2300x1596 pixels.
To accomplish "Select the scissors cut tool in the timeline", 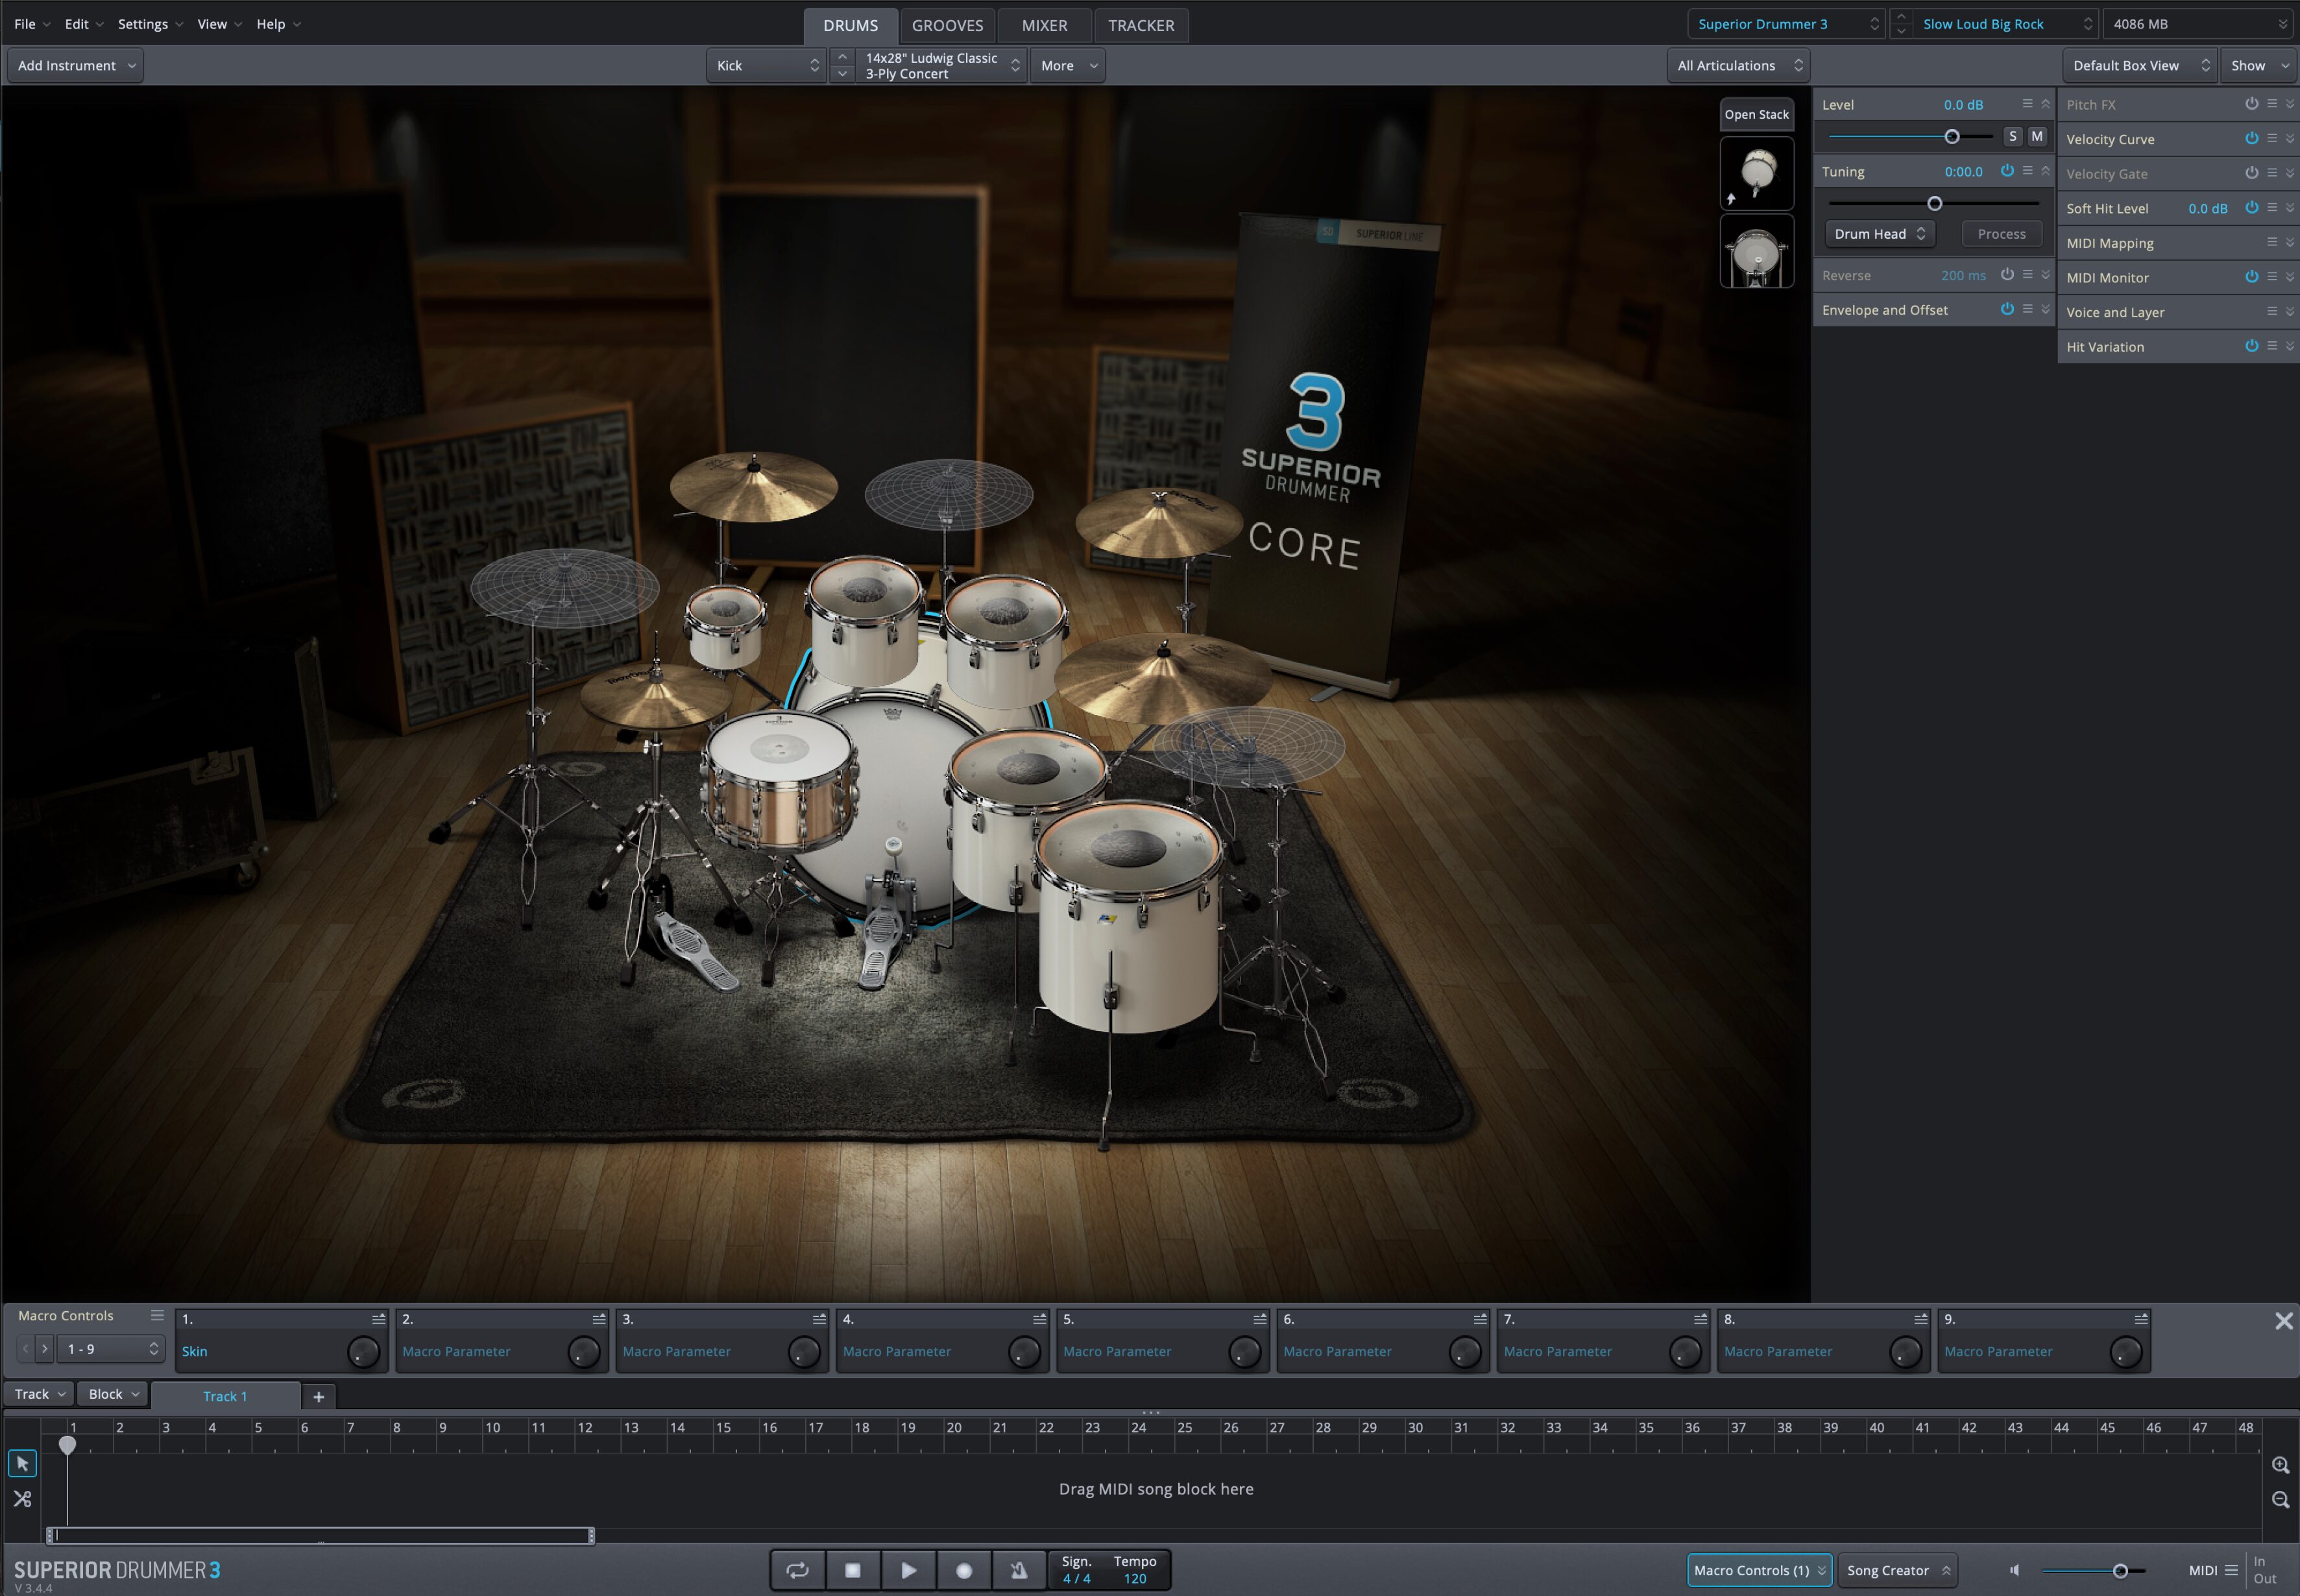I will (22, 1499).
